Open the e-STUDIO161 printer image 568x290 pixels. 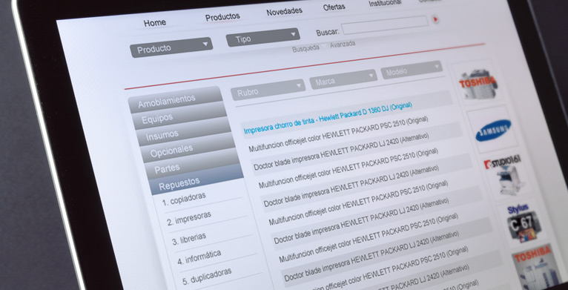pyautogui.click(x=506, y=176)
